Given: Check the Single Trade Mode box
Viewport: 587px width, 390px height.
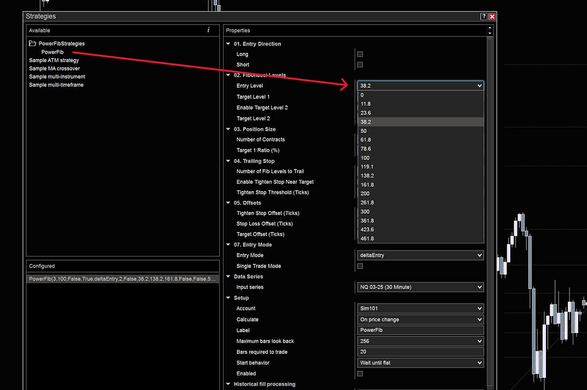Looking at the screenshot, I should (x=360, y=266).
